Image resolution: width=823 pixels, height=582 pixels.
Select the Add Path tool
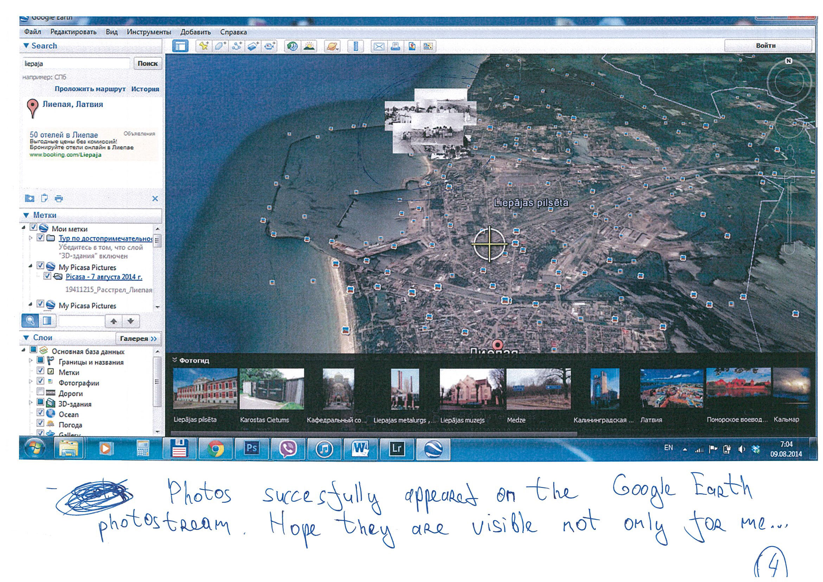point(236,46)
